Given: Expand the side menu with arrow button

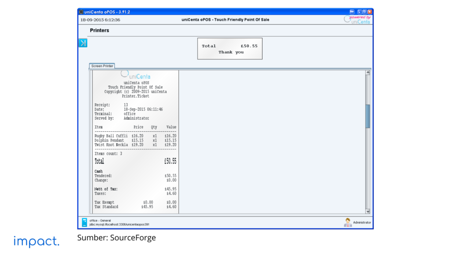Looking at the screenshot, I should [83, 43].
